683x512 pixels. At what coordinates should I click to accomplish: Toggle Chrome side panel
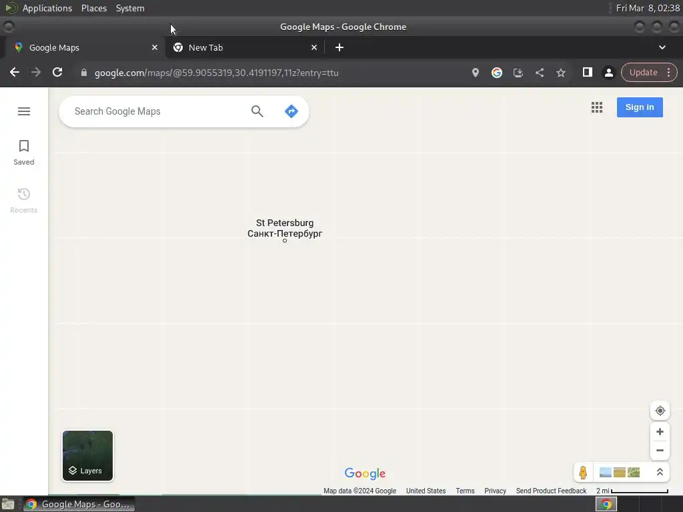(587, 73)
